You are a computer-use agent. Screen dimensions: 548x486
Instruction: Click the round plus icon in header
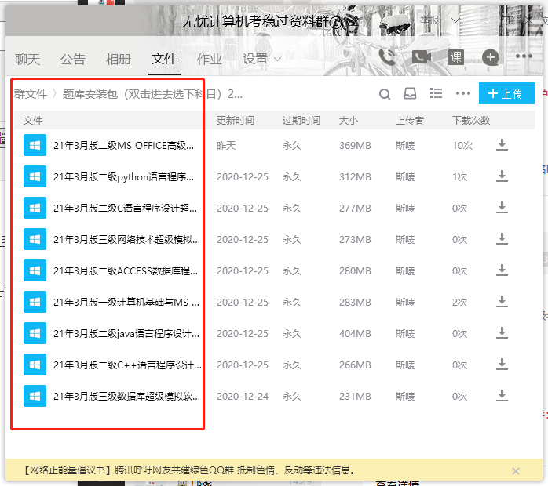(x=490, y=56)
